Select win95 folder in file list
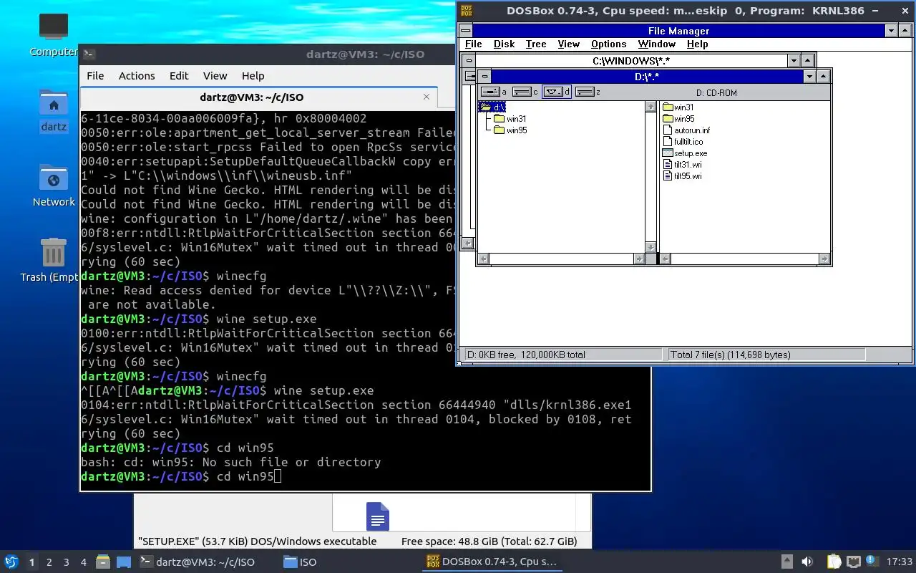Screen dimensions: 916x573 (x=678, y=119)
